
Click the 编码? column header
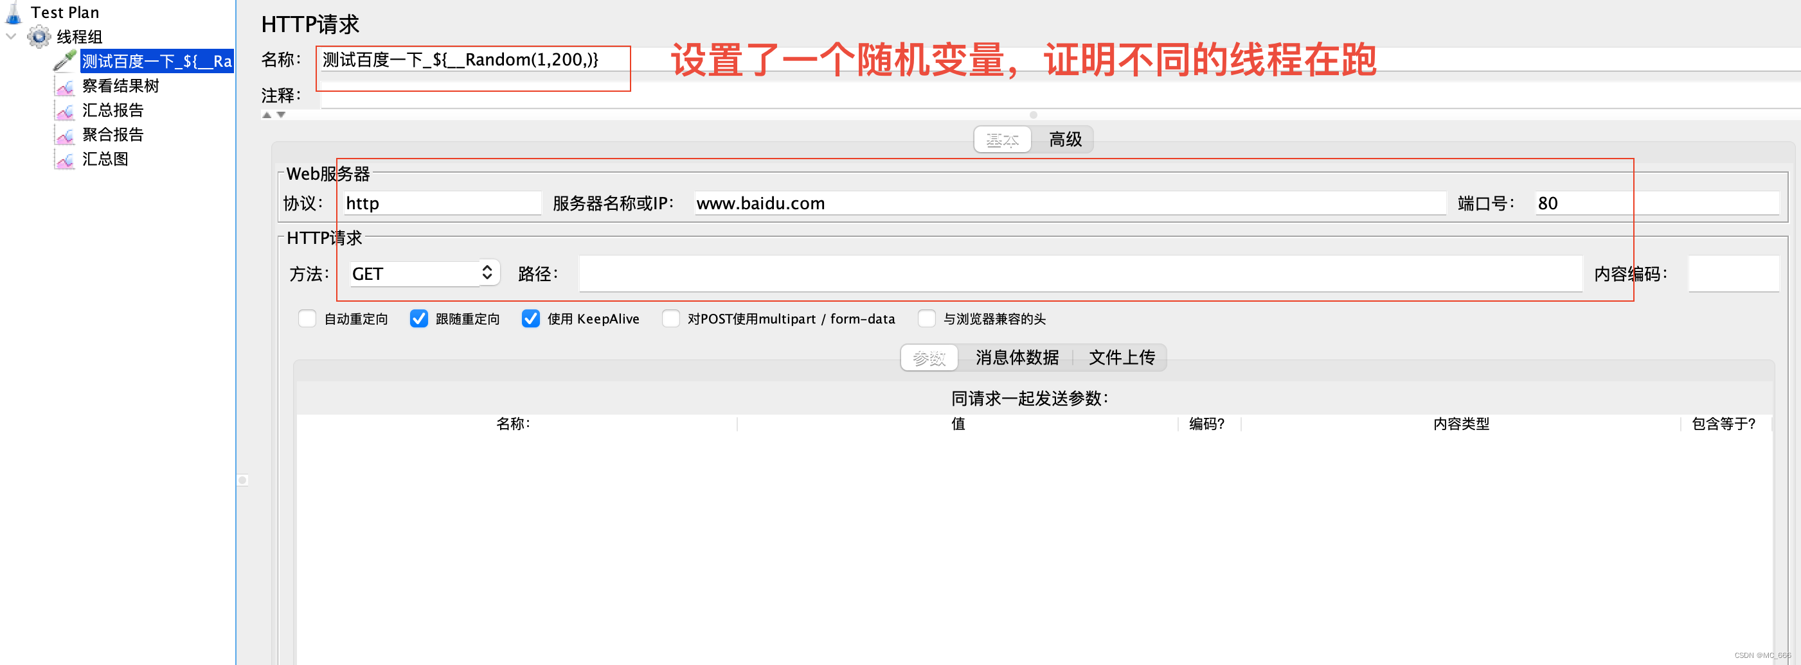pos(1209,424)
